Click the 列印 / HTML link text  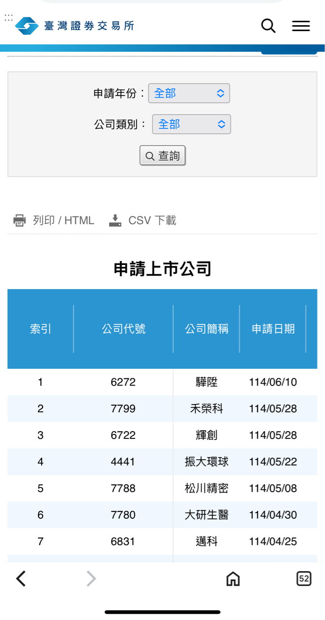click(x=63, y=221)
